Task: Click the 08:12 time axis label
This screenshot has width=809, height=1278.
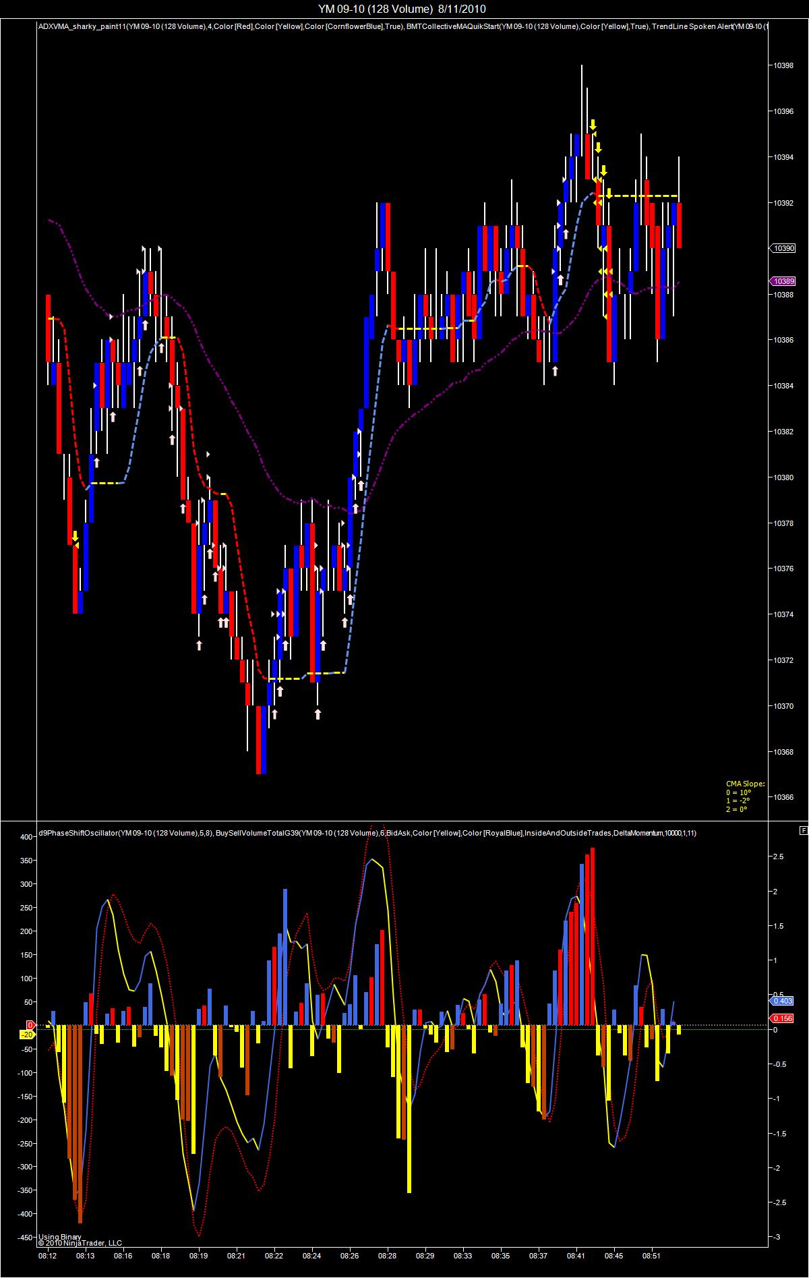Action: (47, 1256)
